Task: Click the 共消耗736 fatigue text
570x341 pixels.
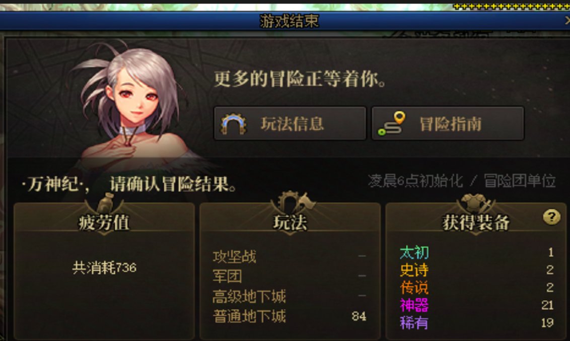Action: (x=104, y=268)
